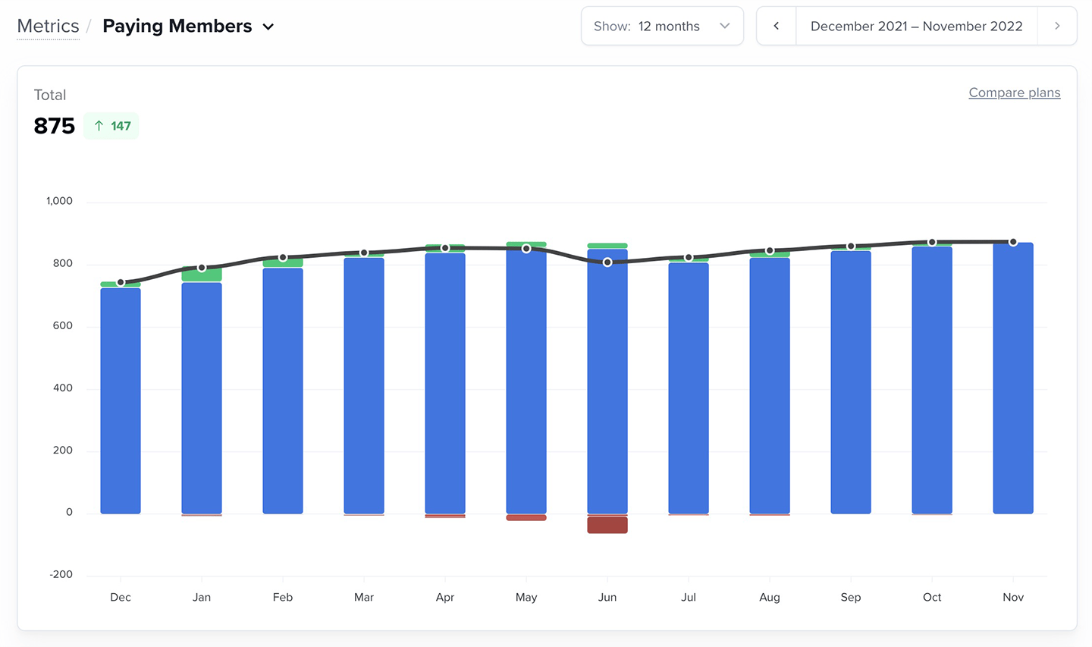Open the Compare plans link
1092x647 pixels.
pos(1015,92)
